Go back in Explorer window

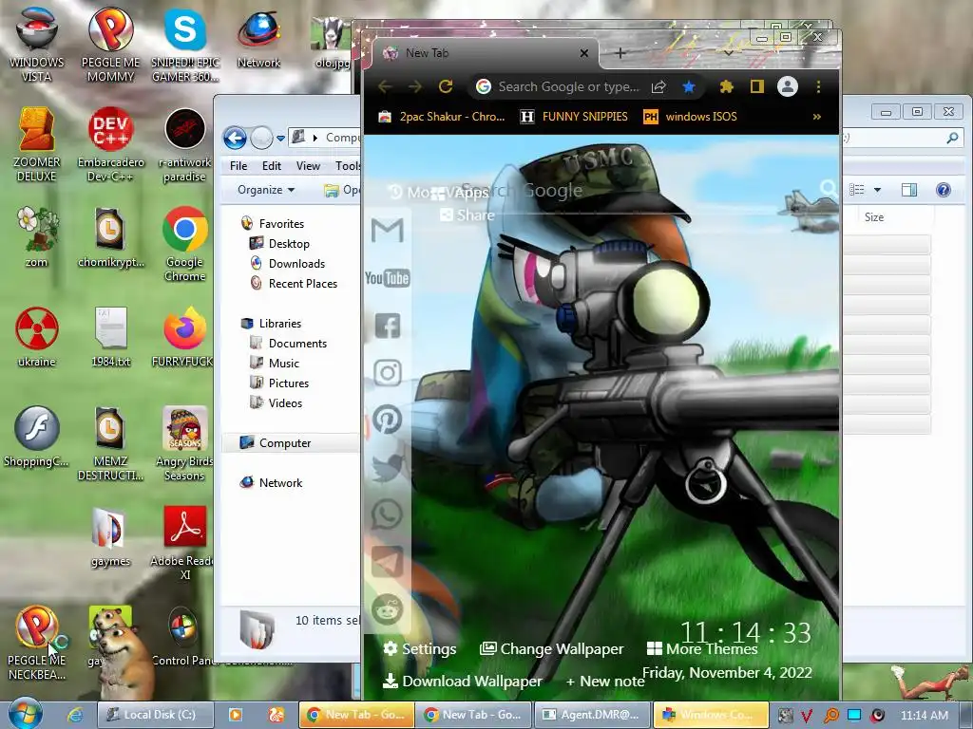235,138
